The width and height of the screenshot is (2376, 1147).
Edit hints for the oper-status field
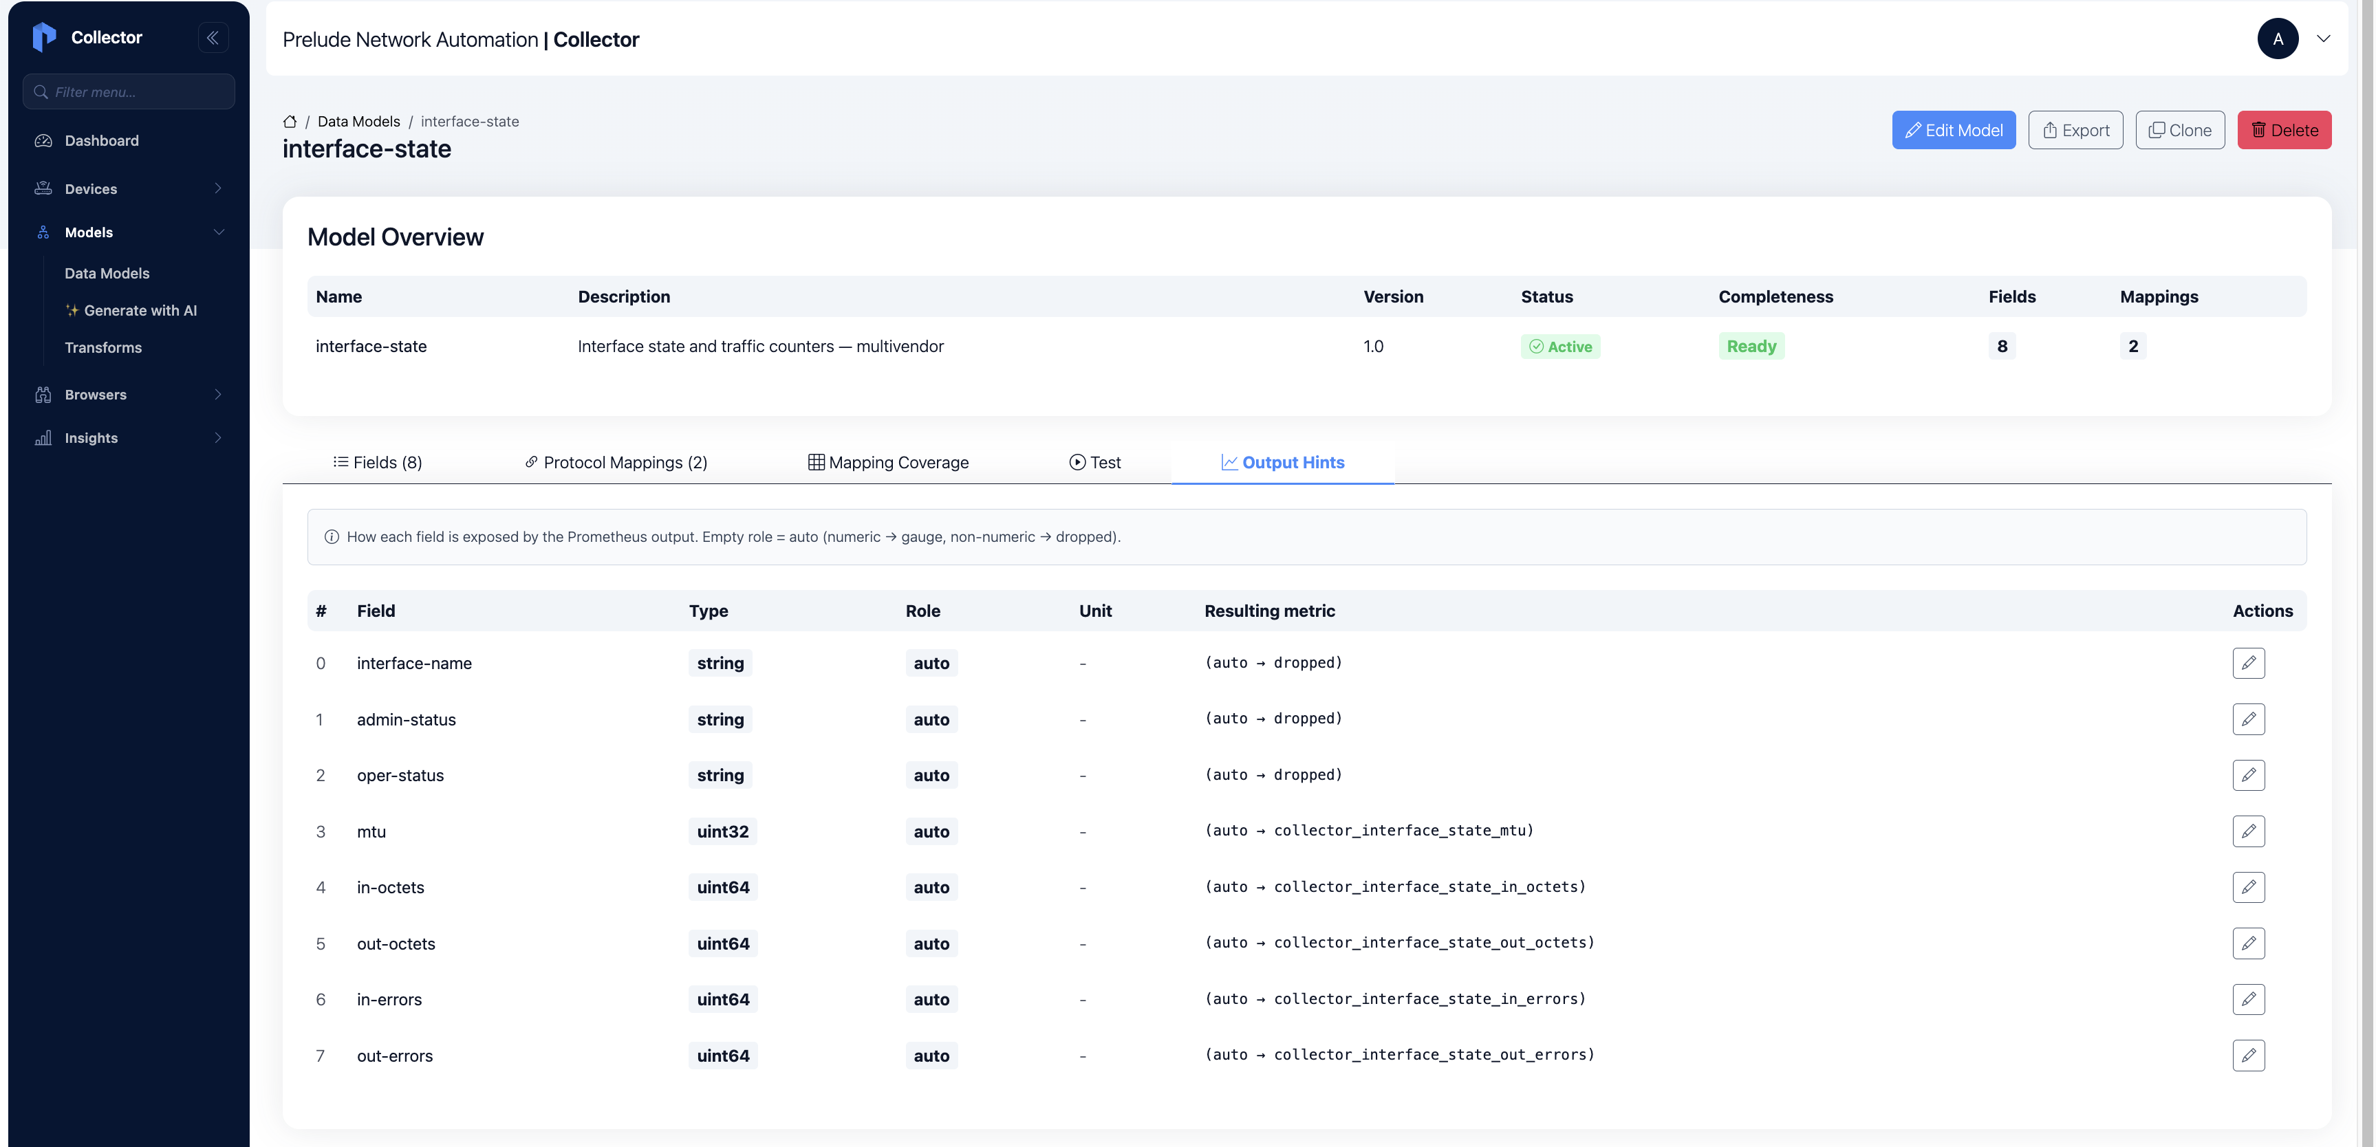click(x=2248, y=774)
